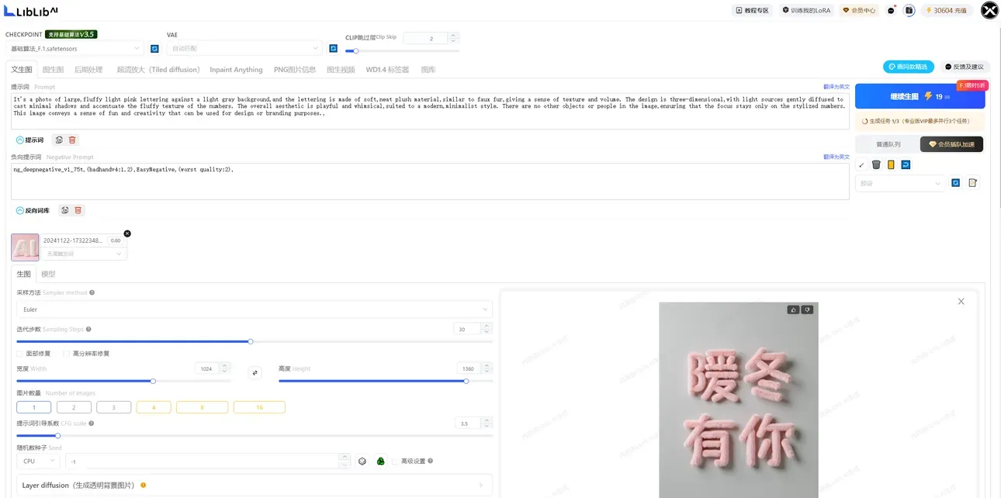Open the Euler sampler method dropdown

(x=255, y=310)
